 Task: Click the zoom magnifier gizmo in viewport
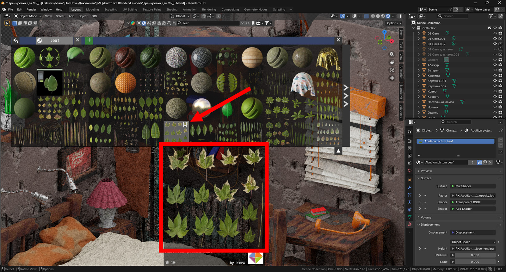(392, 54)
